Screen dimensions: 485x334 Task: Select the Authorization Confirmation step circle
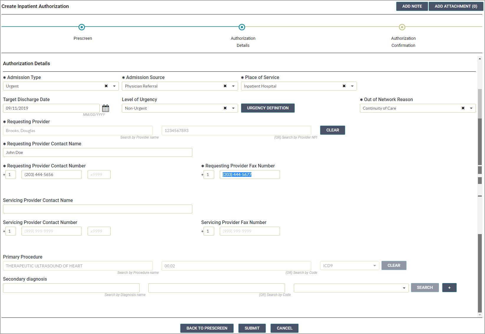coord(402,27)
